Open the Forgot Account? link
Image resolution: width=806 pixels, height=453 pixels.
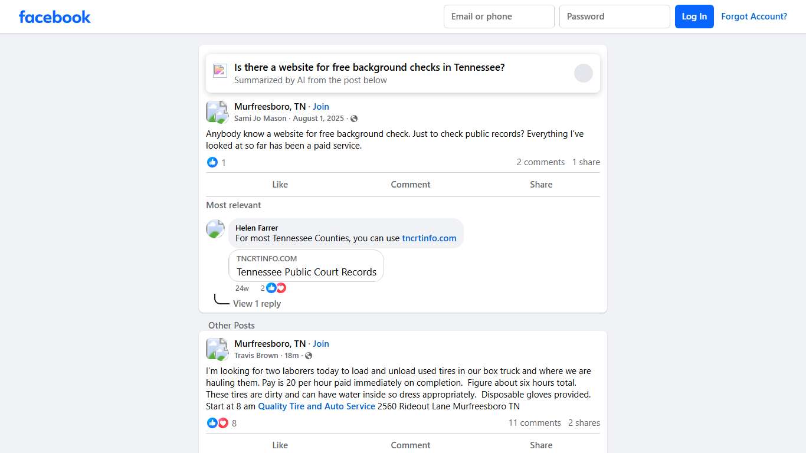(x=754, y=17)
